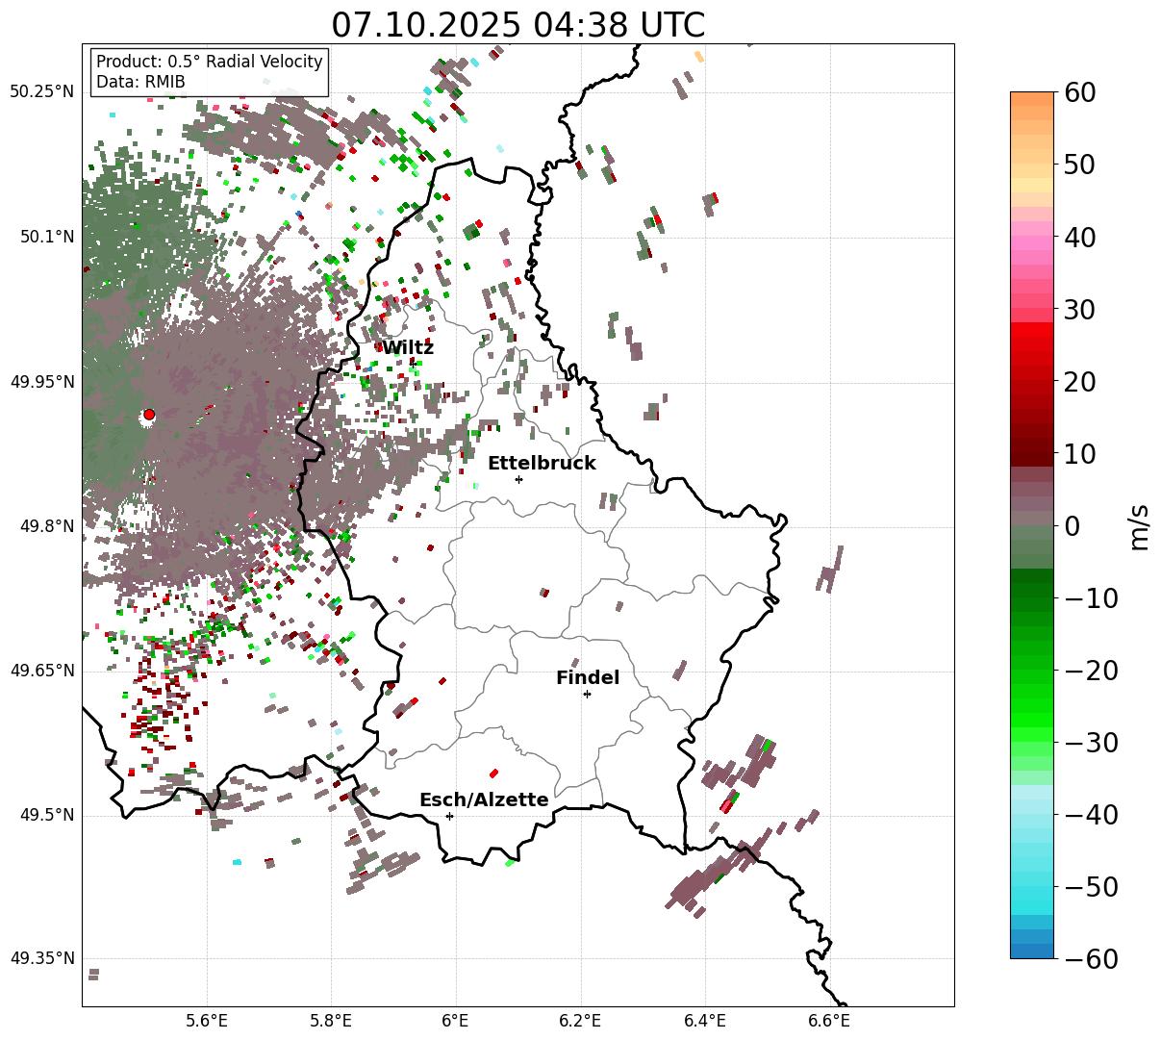Click the 6°E longitude label
Image resolution: width=1161 pixels, height=1040 pixels.
pos(456,1021)
